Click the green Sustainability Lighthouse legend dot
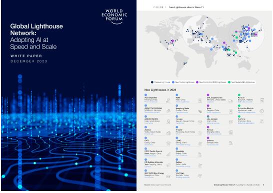The height and width of the screenshot is (193, 273). (229, 82)
